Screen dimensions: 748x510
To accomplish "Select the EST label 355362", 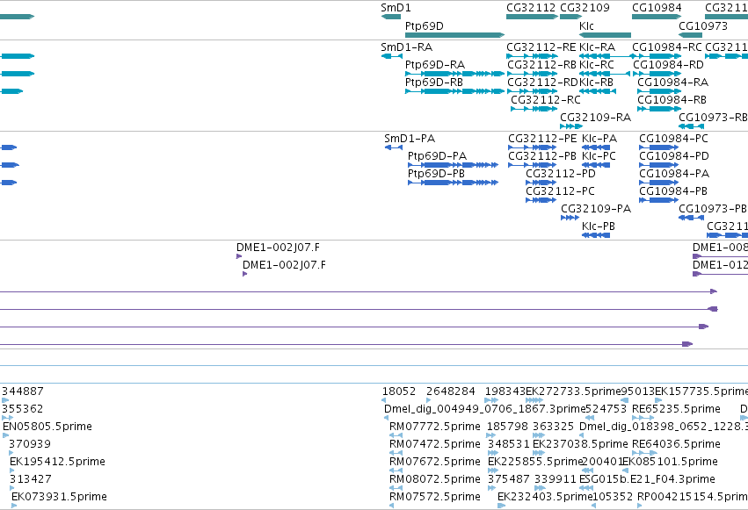I will pos(23,409).
